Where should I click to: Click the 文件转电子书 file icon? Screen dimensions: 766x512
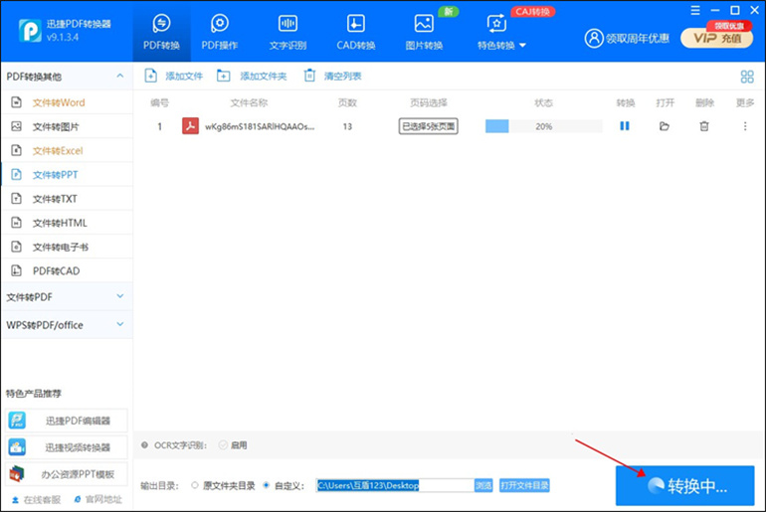click(16, 247)
